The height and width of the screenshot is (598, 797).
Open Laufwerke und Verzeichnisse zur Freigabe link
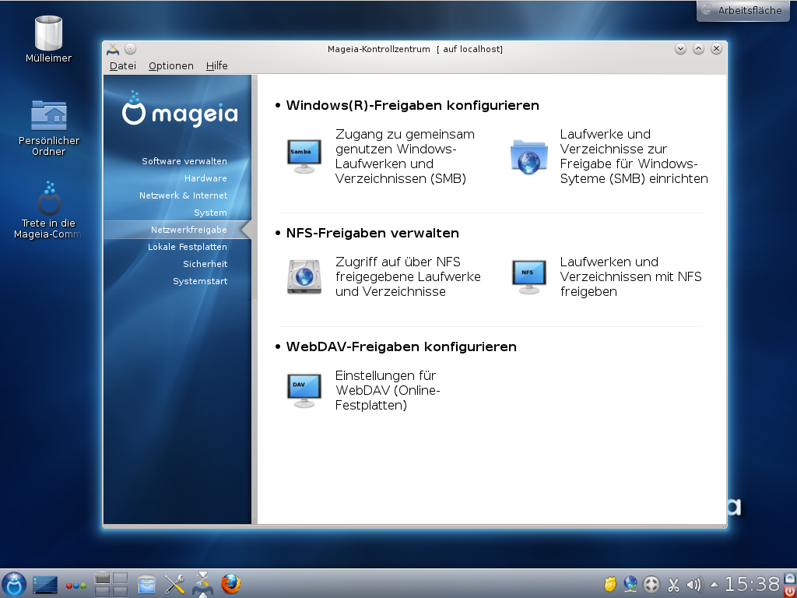coord(634,156)
